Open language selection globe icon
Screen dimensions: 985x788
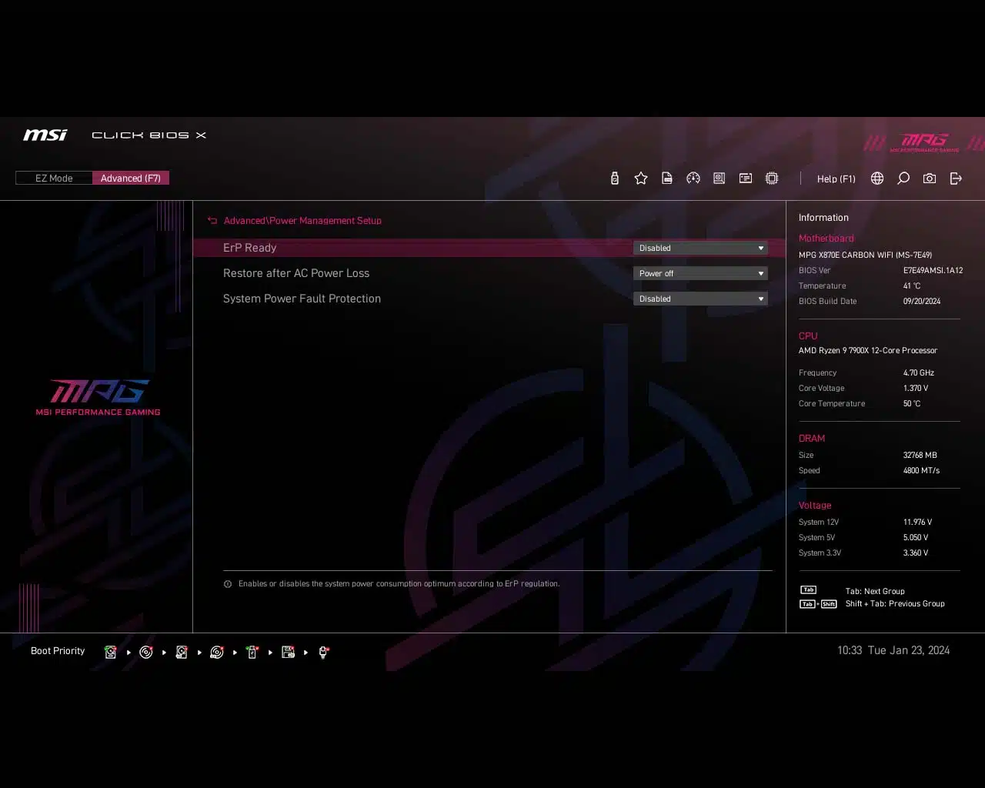pos(877,179)
